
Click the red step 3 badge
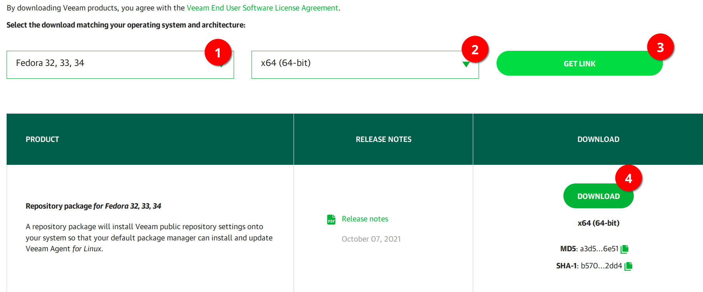pyautogui.click(x=660, y=47)
